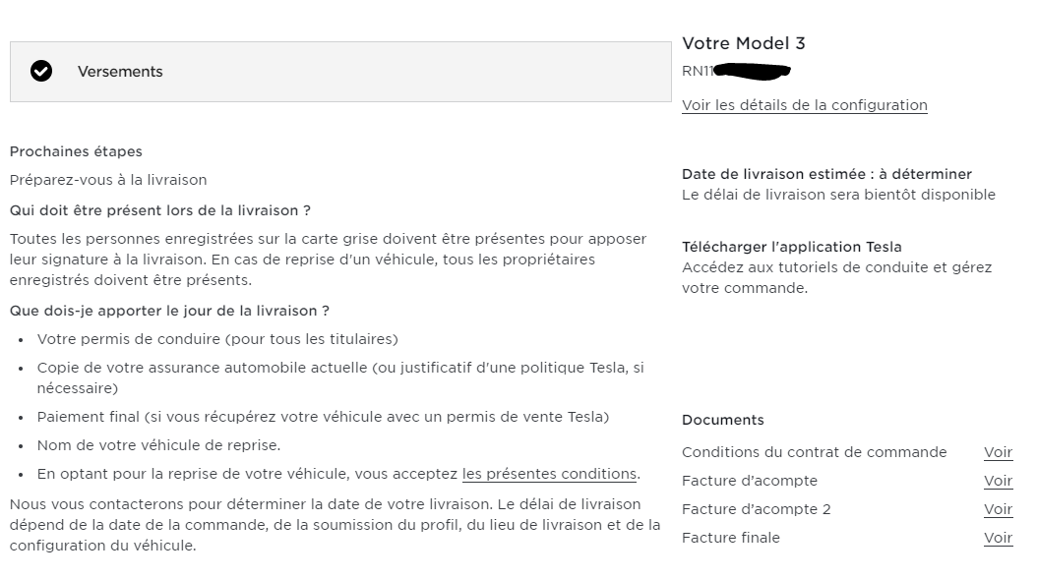View the Facture finale document
The height and width of the screenshot is (579, 1037).
point(998,538)
